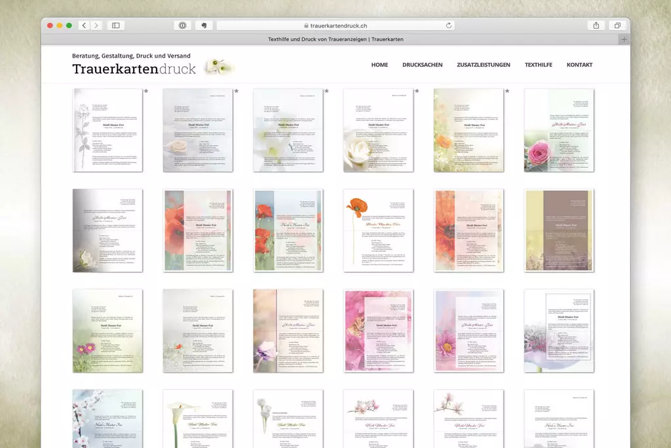Navigate to the KONTAKT page
Screen dimensions: 671x448
click(579, 65)
